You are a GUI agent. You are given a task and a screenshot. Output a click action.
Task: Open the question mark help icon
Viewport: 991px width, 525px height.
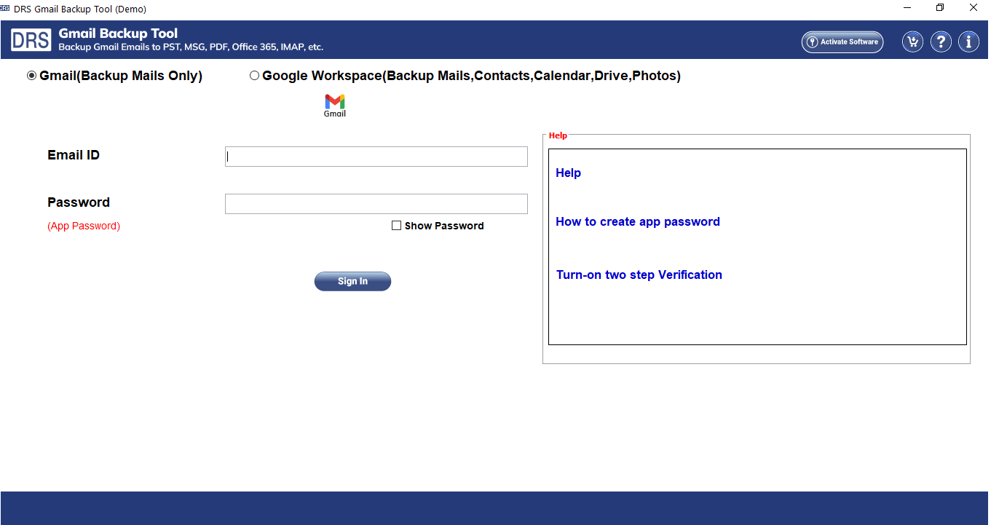tap(941, 42)
